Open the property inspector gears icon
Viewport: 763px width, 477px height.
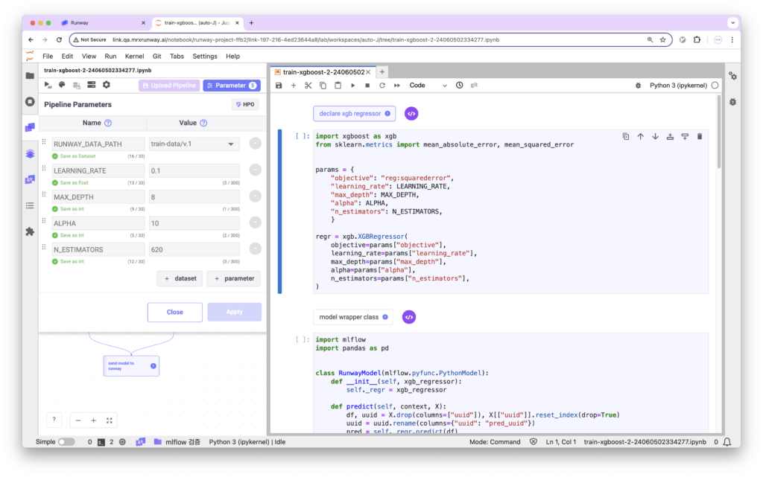tap(732, 76)
